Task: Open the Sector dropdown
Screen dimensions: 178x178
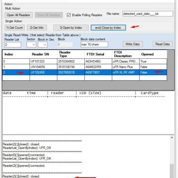Action: click(x=31, y=44)
